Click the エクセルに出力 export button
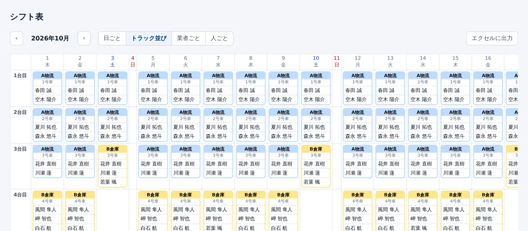The height and width of the screenshot is (231, 528). 492,38
